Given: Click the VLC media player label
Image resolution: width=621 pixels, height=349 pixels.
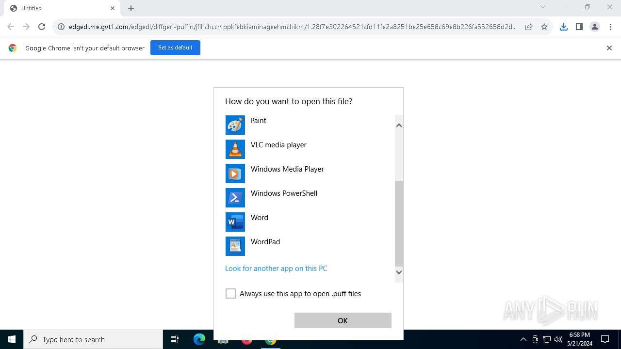Looking at the screenshot, I should (x=278, y=145).
